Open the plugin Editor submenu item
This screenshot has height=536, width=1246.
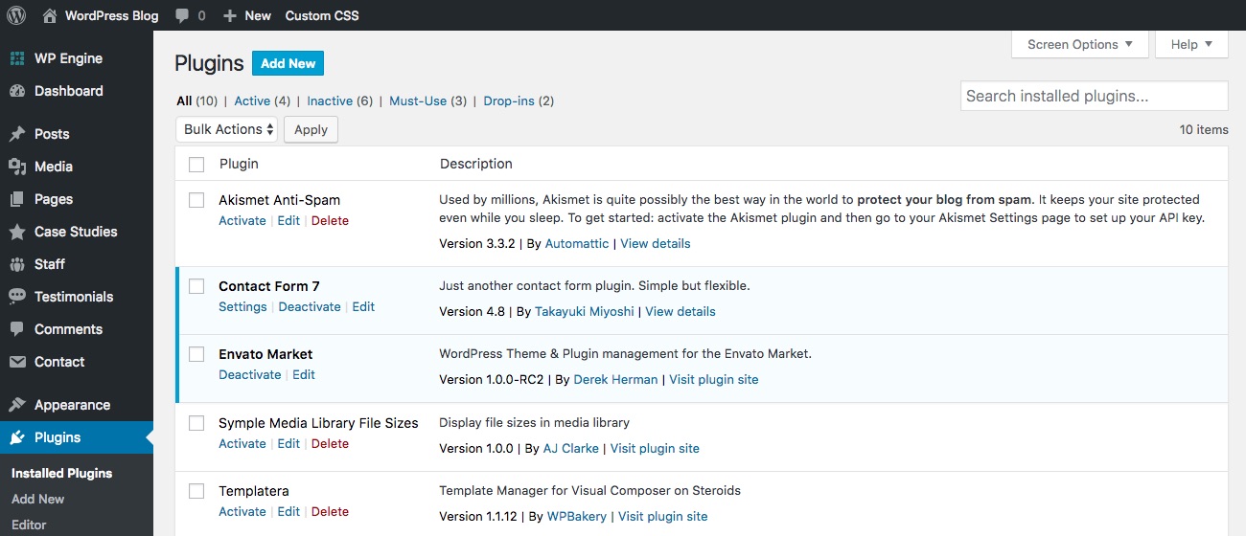pyautogui.click(x=29, y=525)
